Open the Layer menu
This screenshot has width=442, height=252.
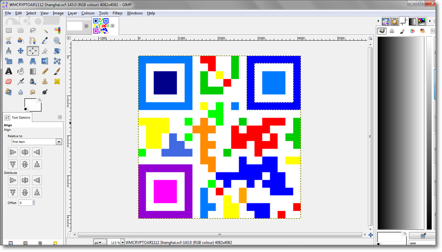tap(72, 13)
